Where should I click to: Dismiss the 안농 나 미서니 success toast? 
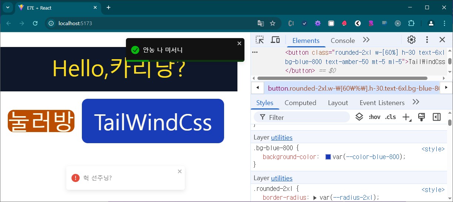tap(239, 43)
